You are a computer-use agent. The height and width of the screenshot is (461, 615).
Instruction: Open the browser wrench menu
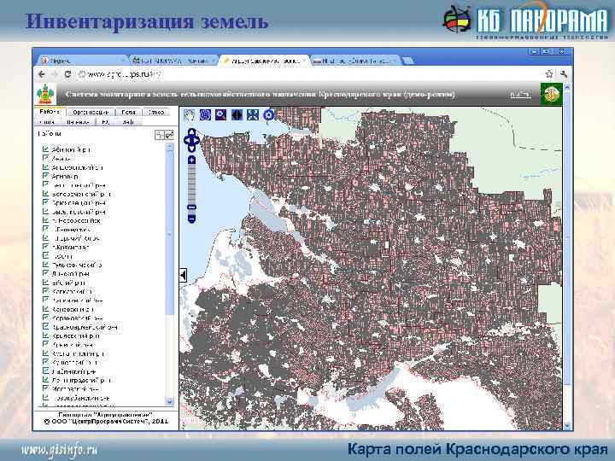pos(564,73)
